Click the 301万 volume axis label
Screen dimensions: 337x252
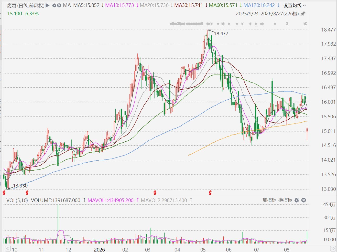pos(329,217)
